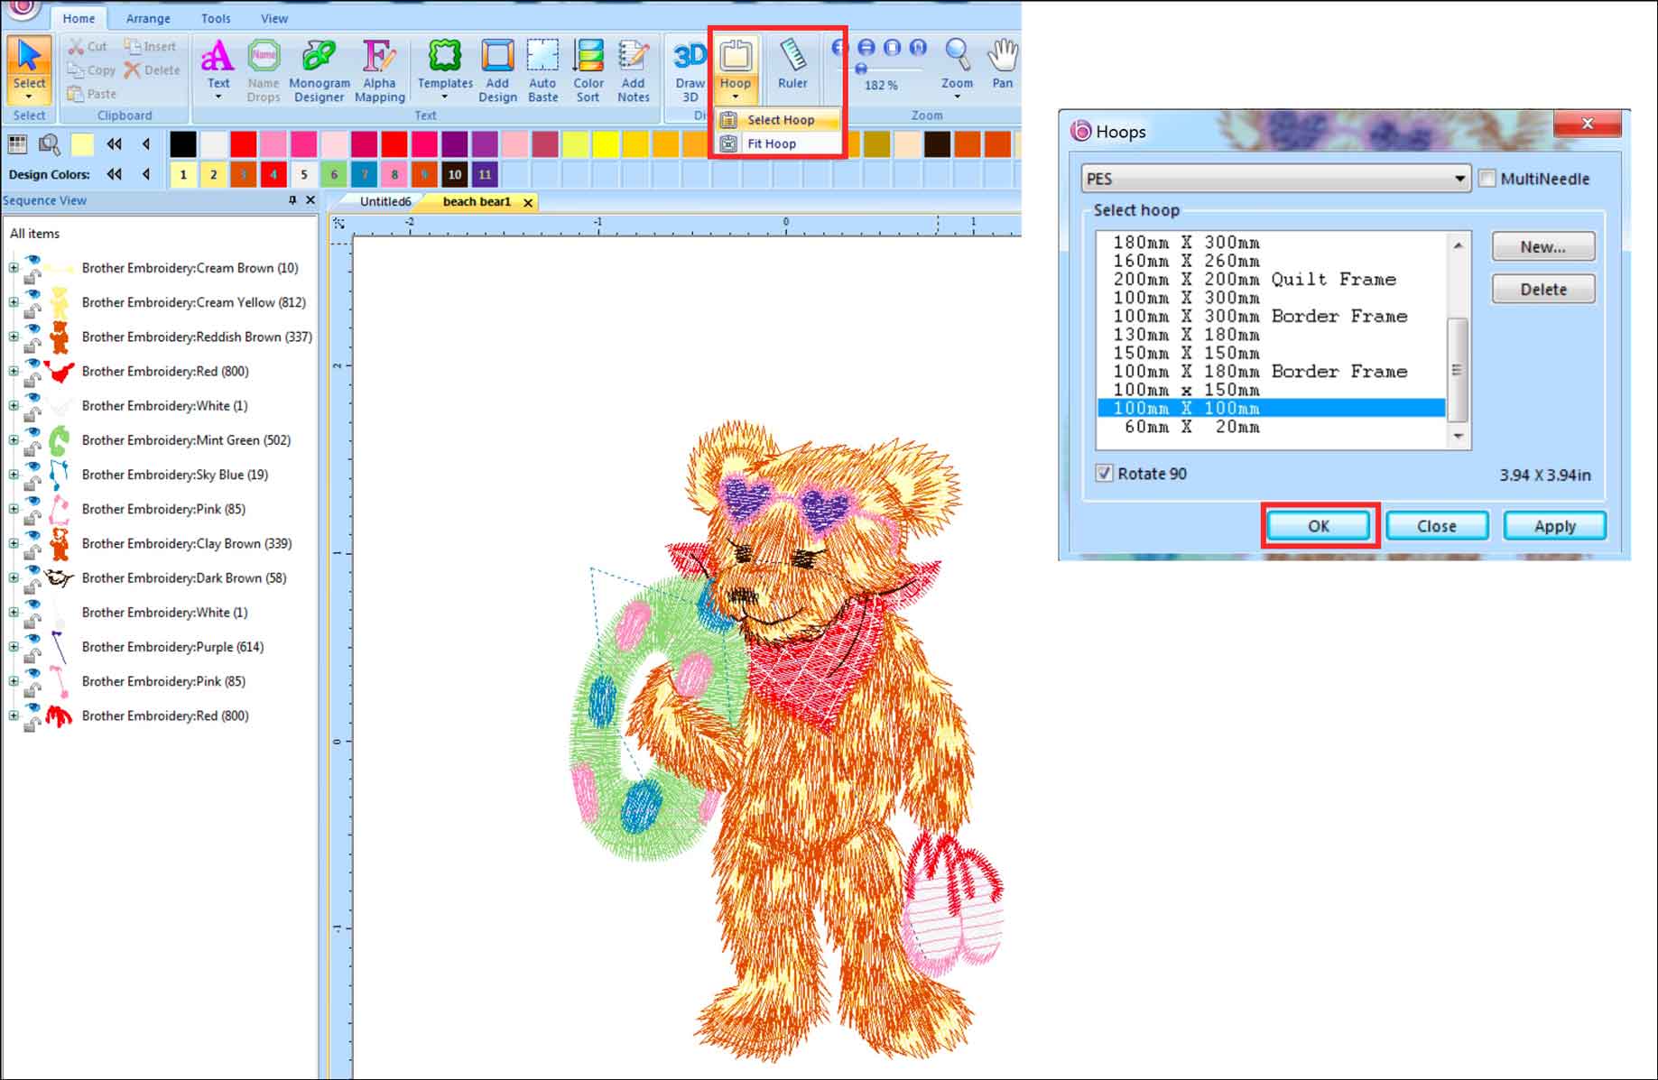Switch to the Arrange ribbon tab
The image size is (1658, 1080).
pos(148,18)
